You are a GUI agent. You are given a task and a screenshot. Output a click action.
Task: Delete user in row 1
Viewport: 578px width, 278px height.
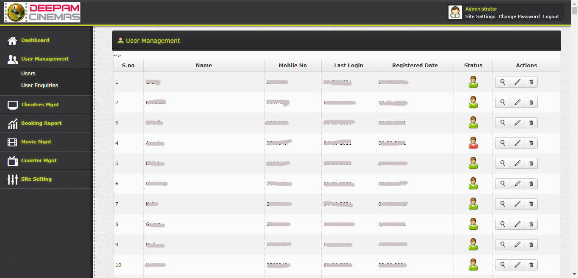(531, 82)
